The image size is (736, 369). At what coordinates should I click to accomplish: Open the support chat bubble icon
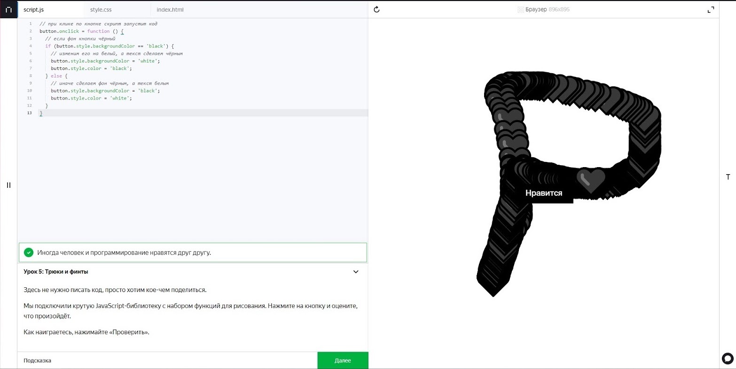727,359
